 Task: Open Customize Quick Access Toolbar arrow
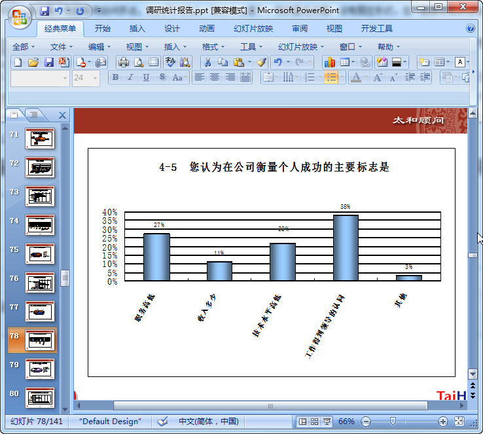pyautogui.click(x=99, y=10)
